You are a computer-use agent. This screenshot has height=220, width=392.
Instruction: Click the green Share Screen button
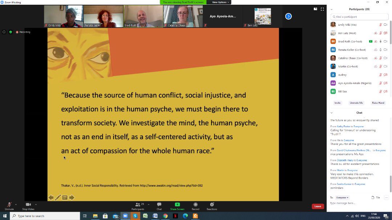click(177, 206)
